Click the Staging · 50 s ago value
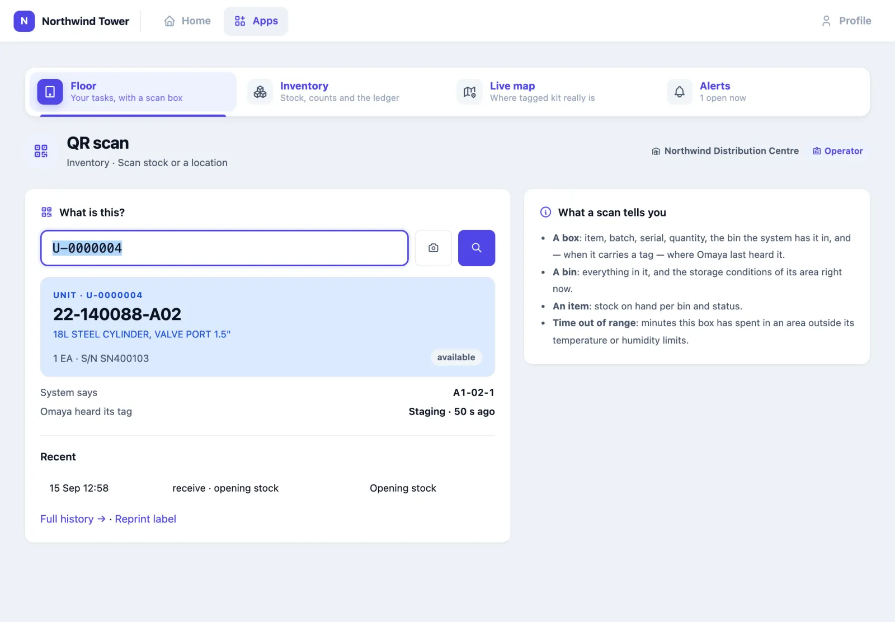This screenshot has width=895, height=622. point(451,412)
